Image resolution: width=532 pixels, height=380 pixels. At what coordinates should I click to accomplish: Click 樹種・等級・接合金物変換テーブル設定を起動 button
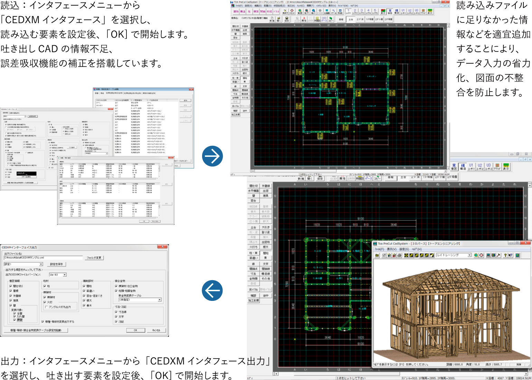pos(36,330)
